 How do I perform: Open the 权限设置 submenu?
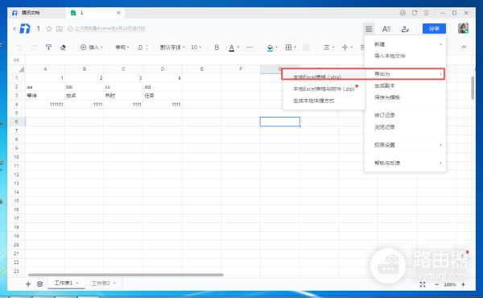click(x=405, y=145)
